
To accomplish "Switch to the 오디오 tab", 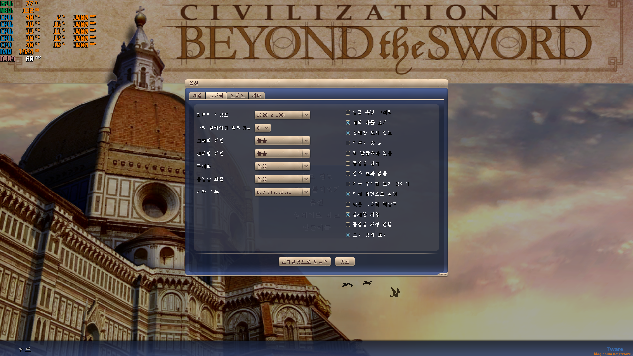I will click(237, 96).
